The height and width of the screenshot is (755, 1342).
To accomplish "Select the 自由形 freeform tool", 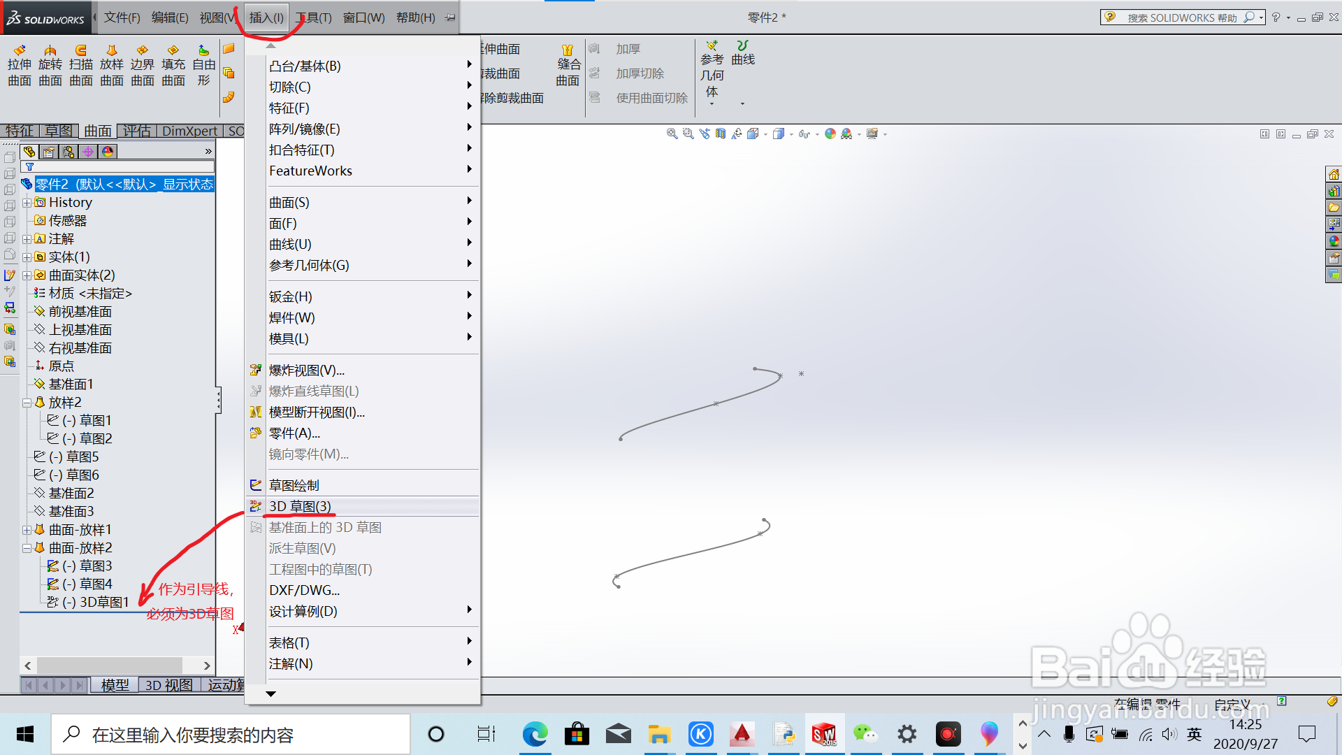I will pyautogui.click(x=203, y=66).
